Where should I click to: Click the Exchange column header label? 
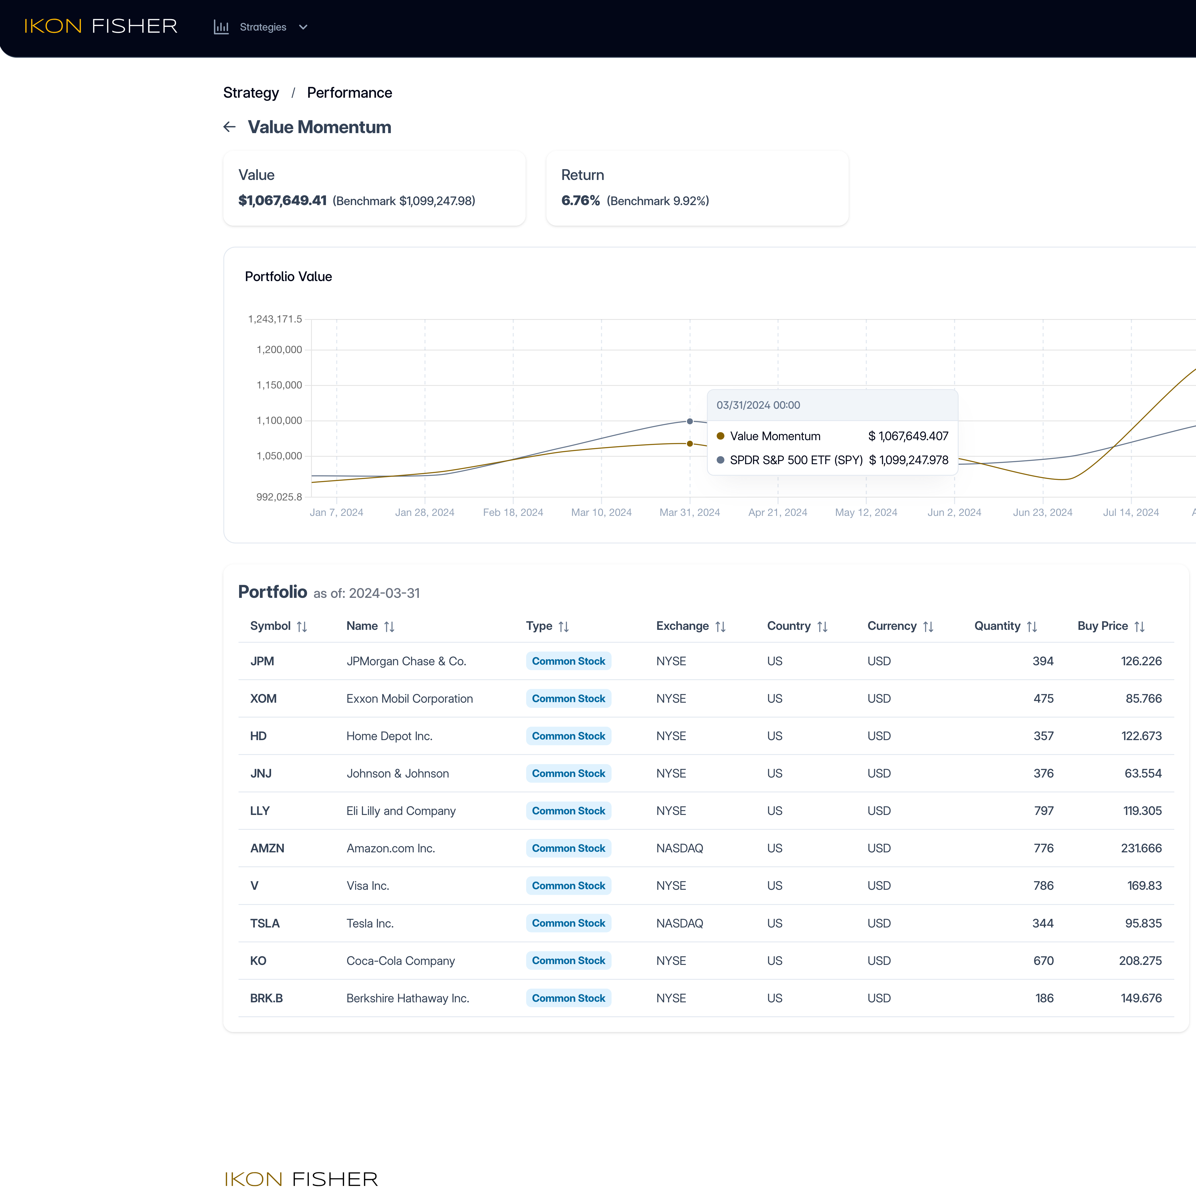(x=682, y=626)
